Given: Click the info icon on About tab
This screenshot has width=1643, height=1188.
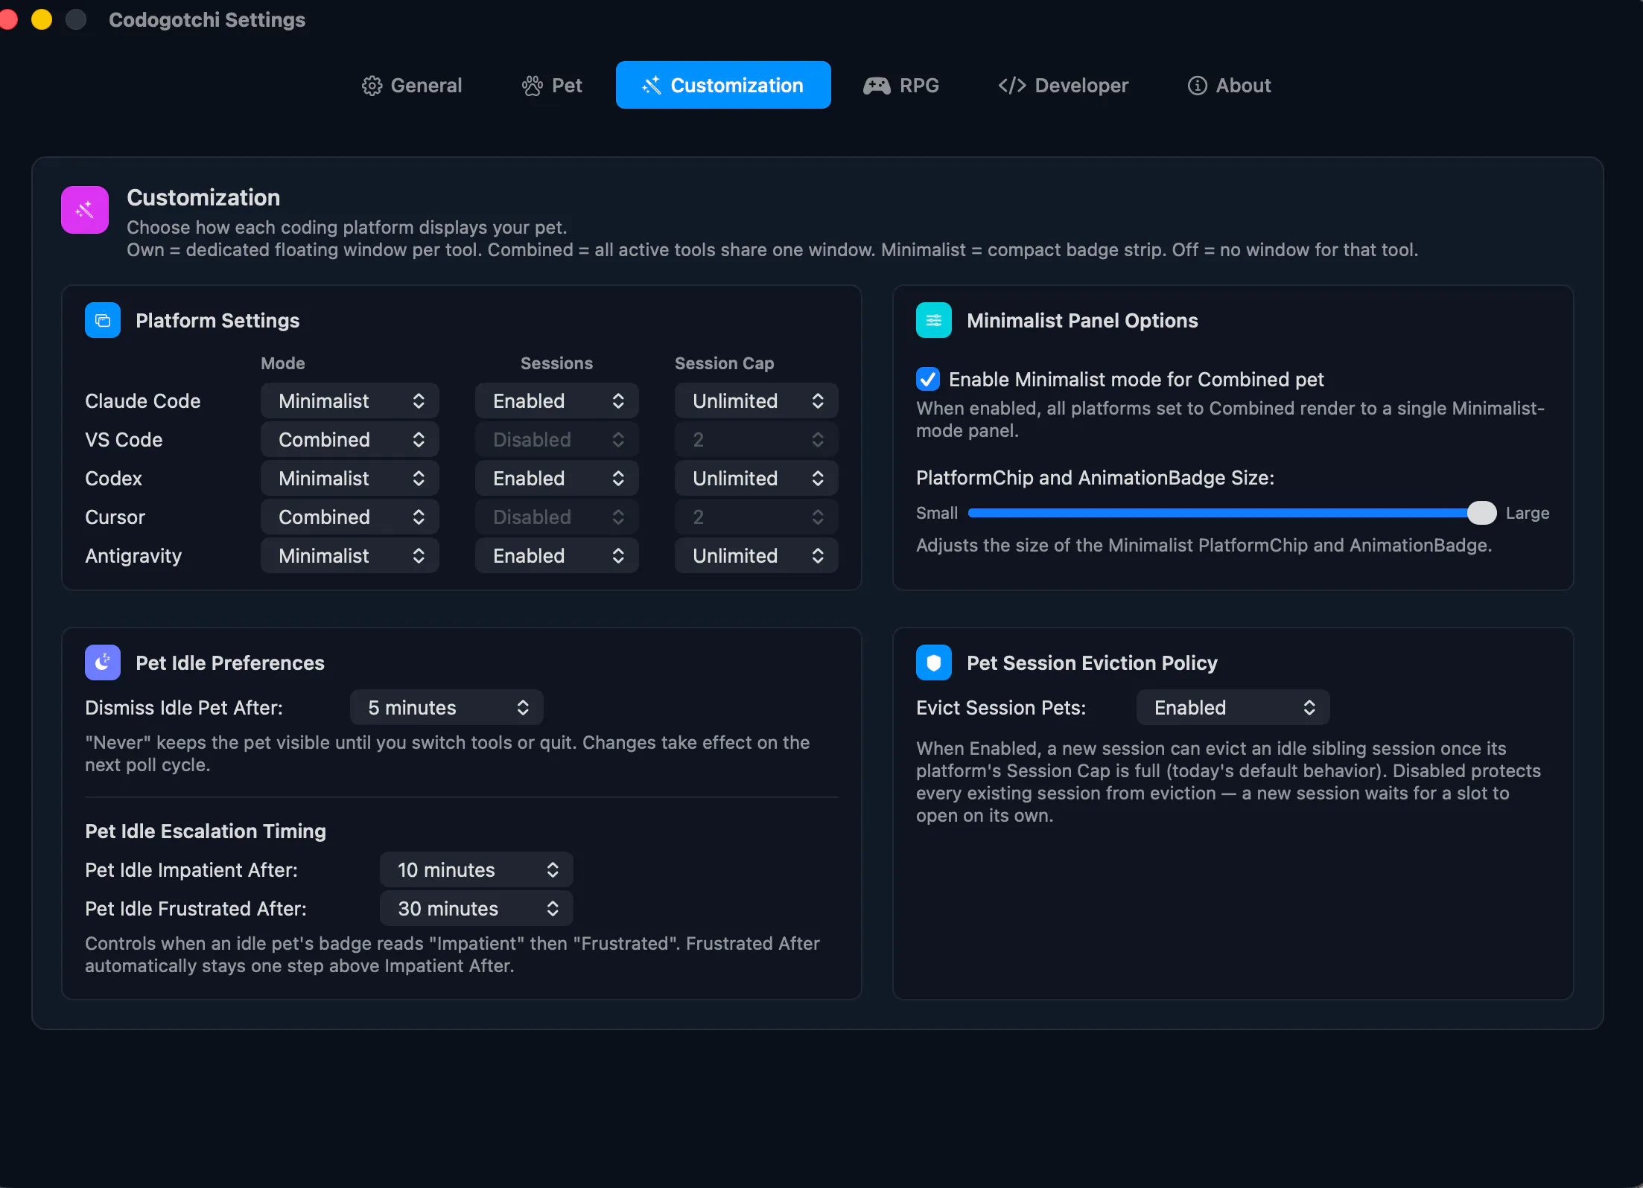Looking at the screenshot, I should point(1197,86).
